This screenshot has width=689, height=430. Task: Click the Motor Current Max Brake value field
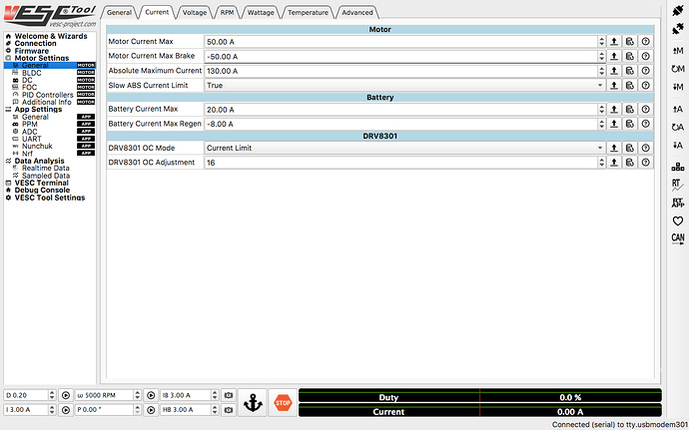[399, 56]
